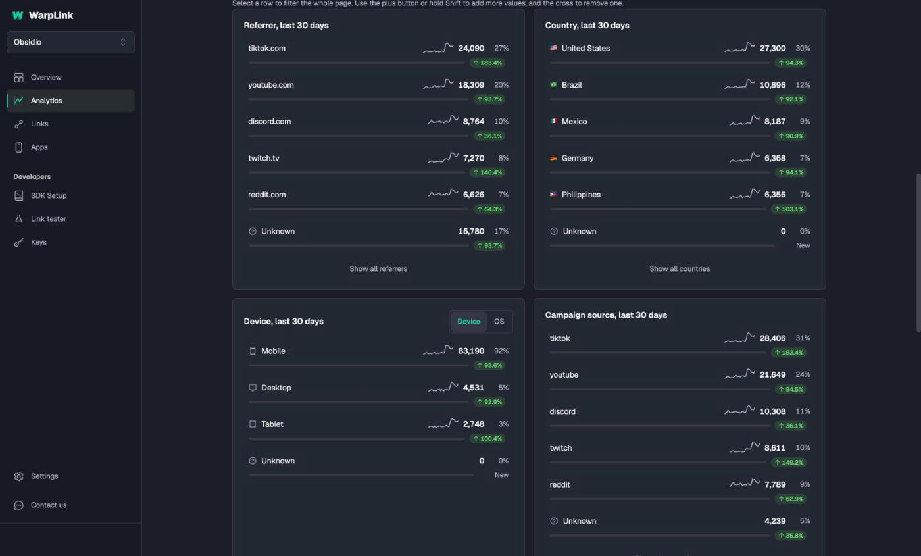Open the Links menu item

click(70, 124)
